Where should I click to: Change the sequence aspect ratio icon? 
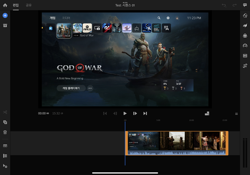tap(207, 114)
